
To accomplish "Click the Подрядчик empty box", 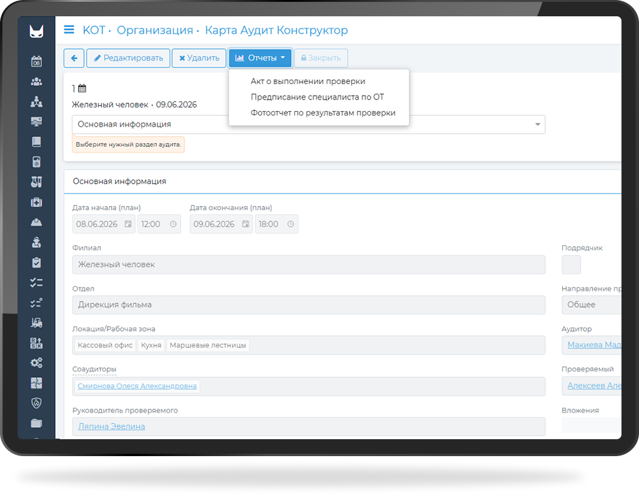I will 571,265.
